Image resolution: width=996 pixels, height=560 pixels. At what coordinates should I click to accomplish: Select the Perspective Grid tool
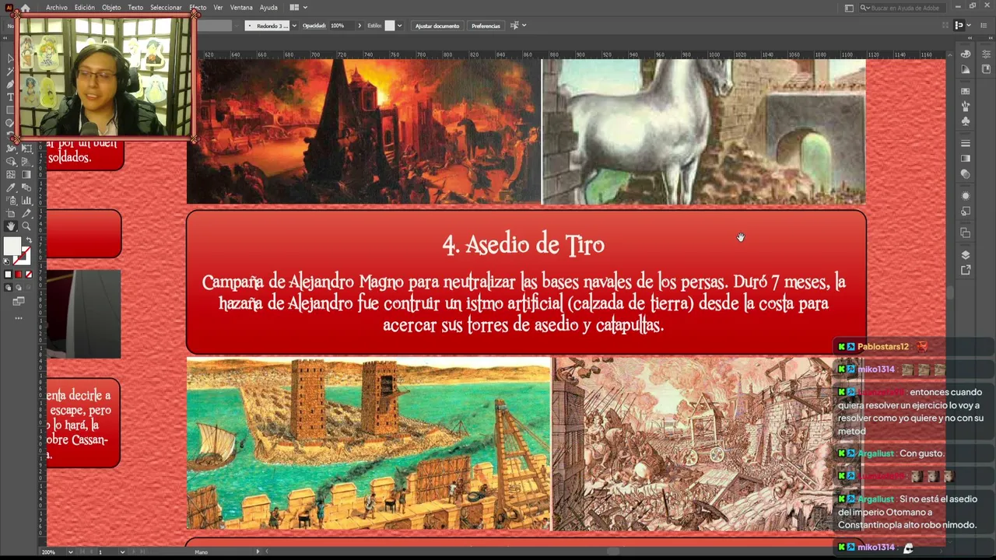point(26,162)
